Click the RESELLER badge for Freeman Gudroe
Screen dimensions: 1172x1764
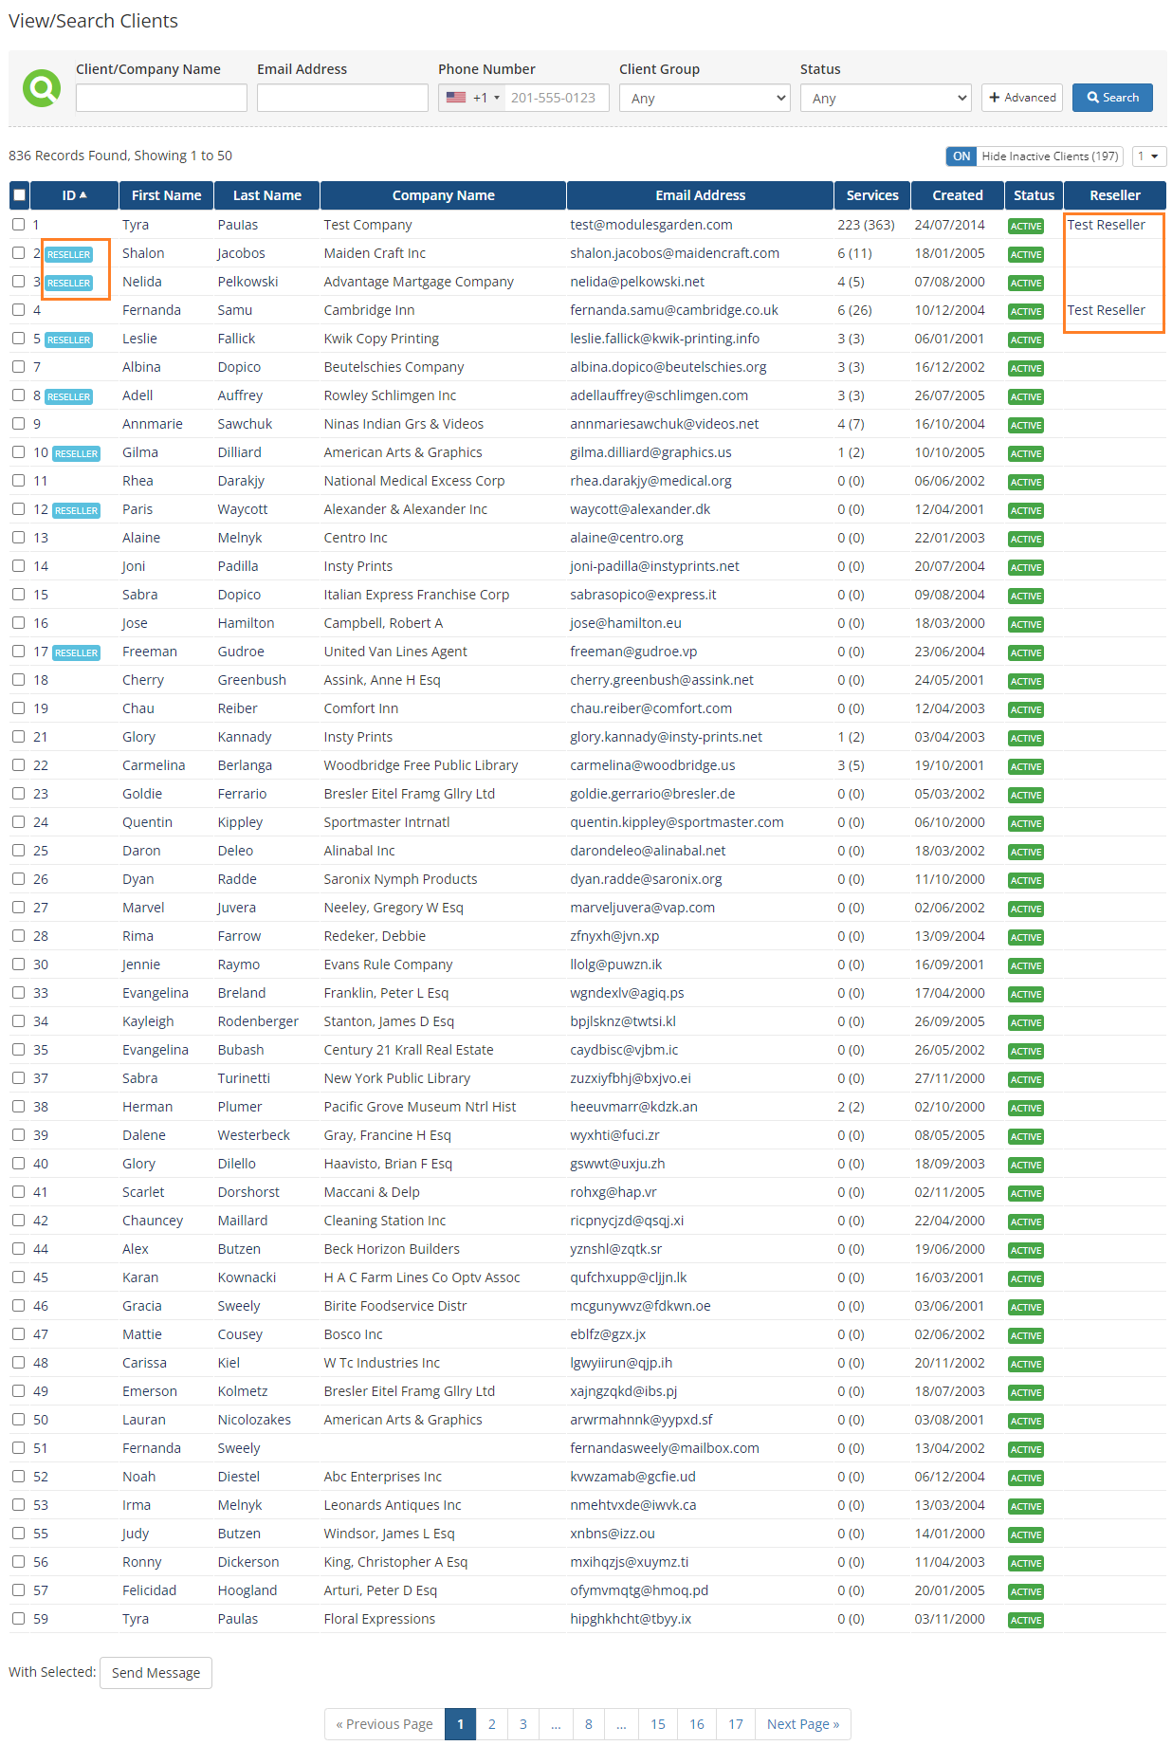click(76, 652)
